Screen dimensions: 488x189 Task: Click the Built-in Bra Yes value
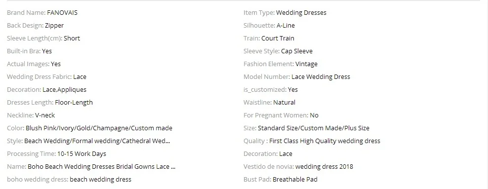47,51
